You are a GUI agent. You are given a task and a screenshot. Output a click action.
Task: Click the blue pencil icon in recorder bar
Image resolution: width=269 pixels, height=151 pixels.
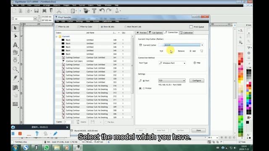tap(55, 133)
